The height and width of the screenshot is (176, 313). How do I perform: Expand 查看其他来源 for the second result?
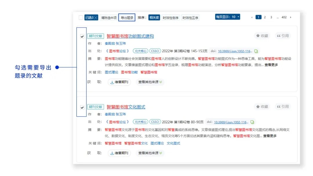(x=150, y=153)
